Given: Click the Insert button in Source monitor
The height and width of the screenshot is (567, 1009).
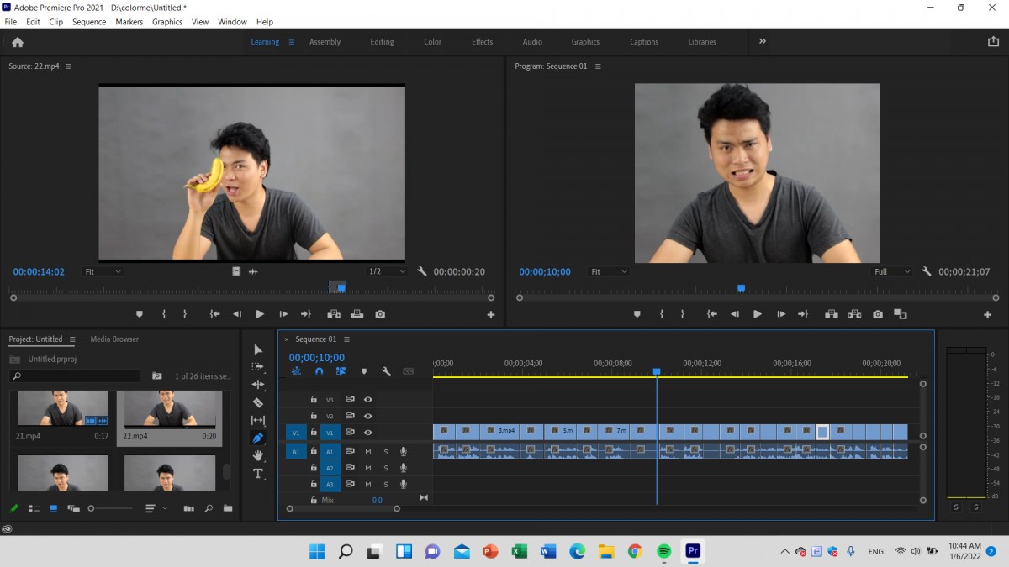Looking at the screenshot, I should point(334,314).
